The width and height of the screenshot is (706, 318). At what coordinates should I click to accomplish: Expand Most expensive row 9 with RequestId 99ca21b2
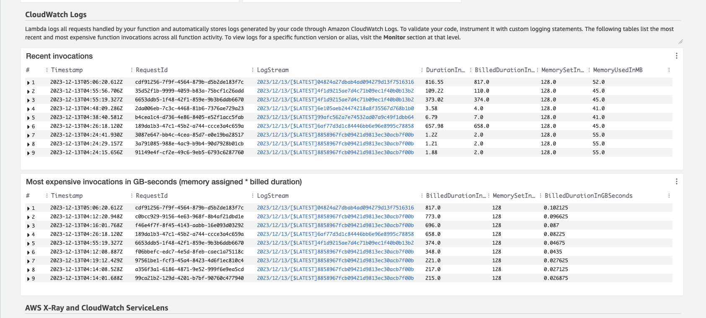pyautogui.click(x=28, y=279)
